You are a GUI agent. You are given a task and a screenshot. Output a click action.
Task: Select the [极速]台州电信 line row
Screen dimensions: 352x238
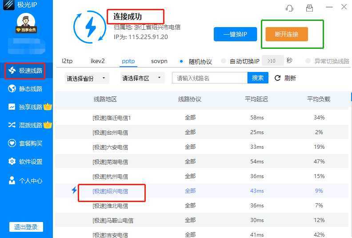point(202,132)
